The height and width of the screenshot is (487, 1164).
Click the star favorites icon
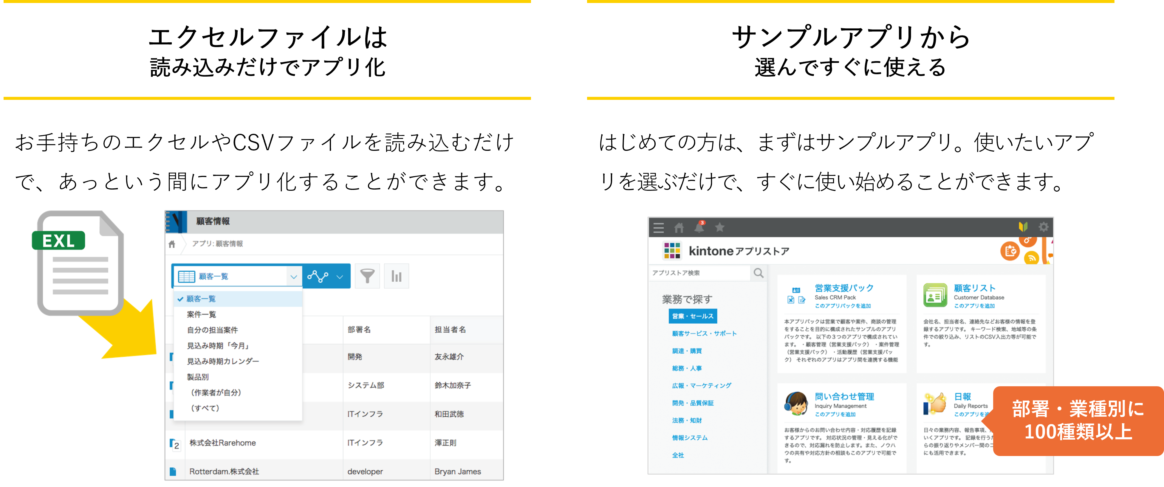[719, 227]
